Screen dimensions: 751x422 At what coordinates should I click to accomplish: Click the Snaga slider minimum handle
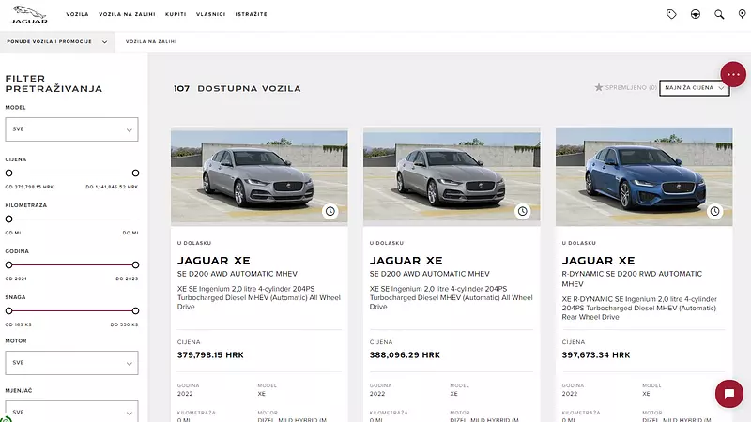click(9, 310)
